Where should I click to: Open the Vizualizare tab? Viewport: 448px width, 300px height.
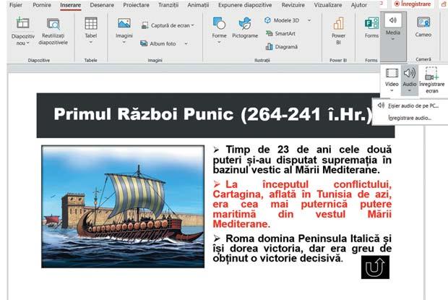tap(328, 5)
